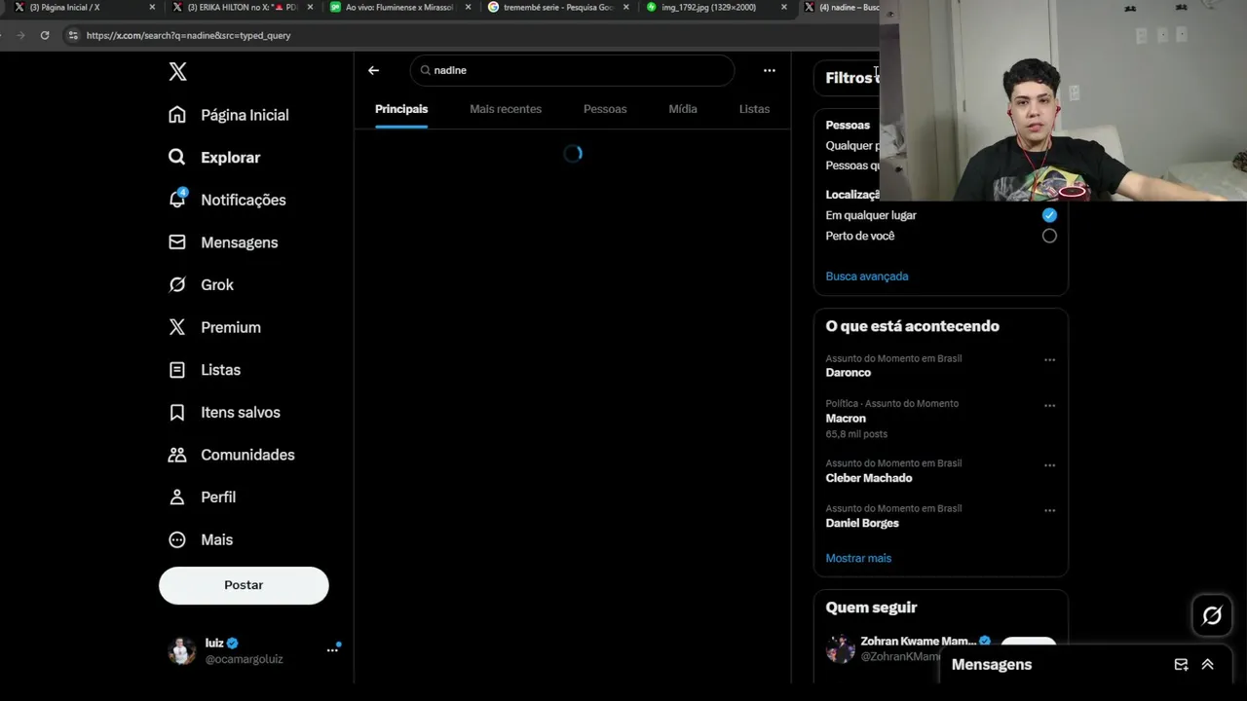This screenshot has width=1247, height=701.
Task: Switch to Fluminense x Mirassol browser tab
Action: tap(398, 7)
